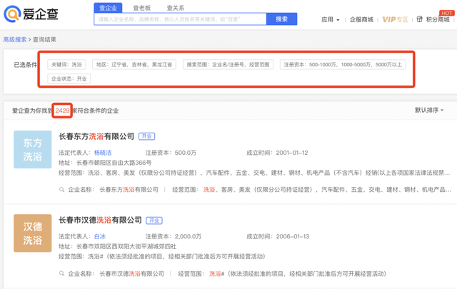
Task: Open legal representative 白冰 link
Action: coord(100,236)
